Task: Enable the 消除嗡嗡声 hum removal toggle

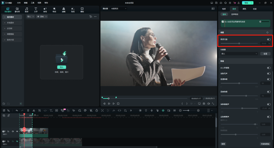Action: click(269, 104)
